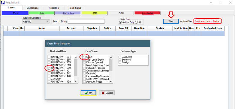Check the Refund in Process status
Screen dimensions: 235x109
(x=84, y=68)
